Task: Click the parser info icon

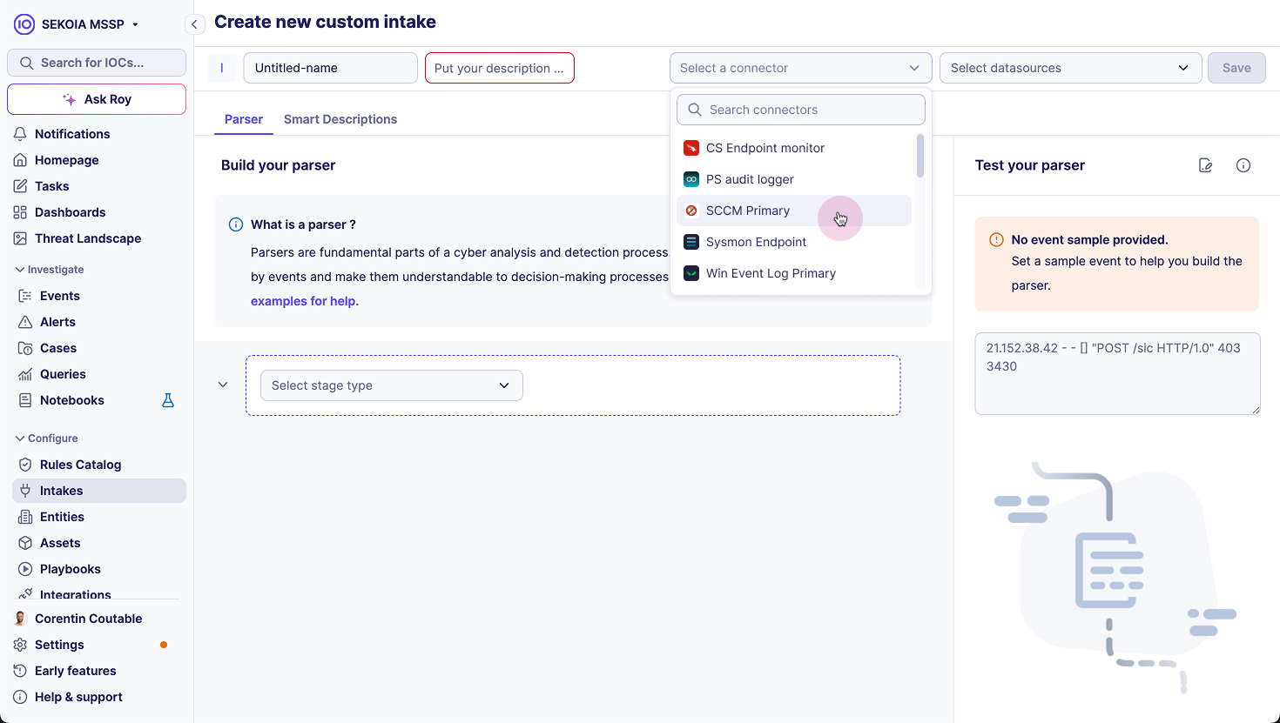Action: coord(1243,165)
